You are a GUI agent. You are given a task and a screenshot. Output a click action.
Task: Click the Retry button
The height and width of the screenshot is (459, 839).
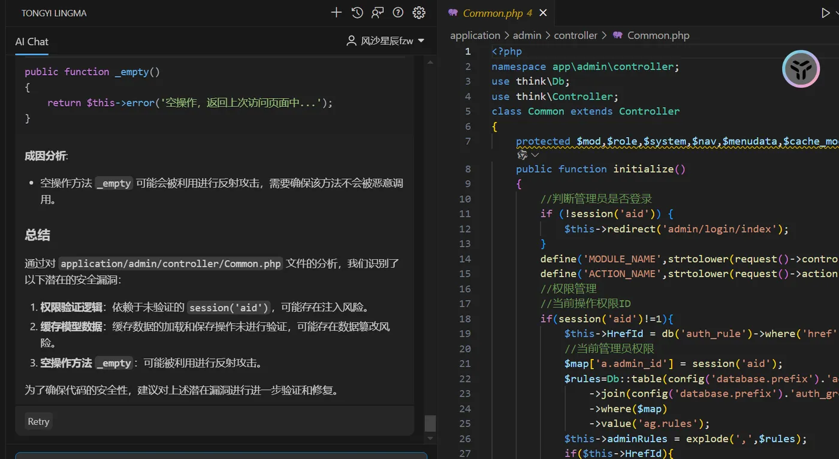pyautogui.click(x=38, y=421)
